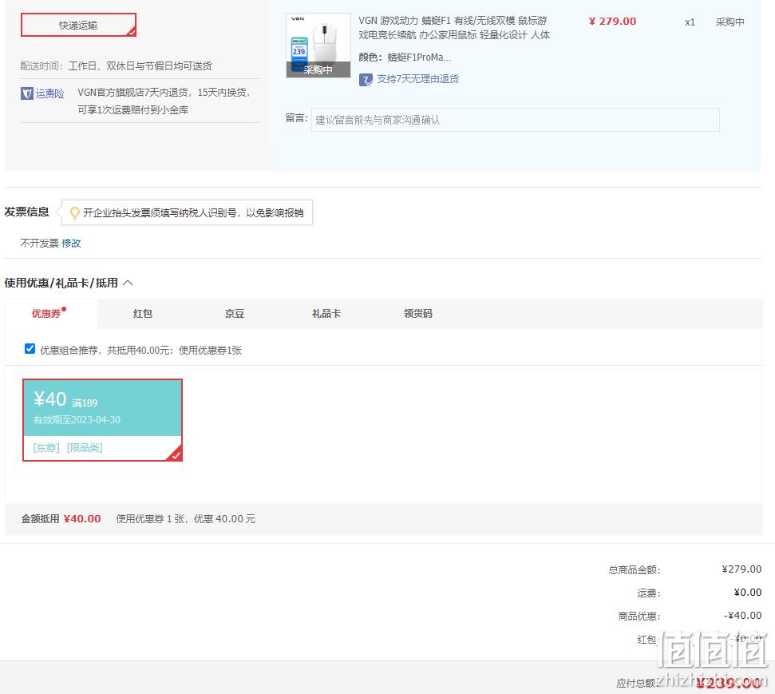
Task: Click the 总商品金额 ¥279.00 value
Action: pyautogui.click(x=741, y=569)
